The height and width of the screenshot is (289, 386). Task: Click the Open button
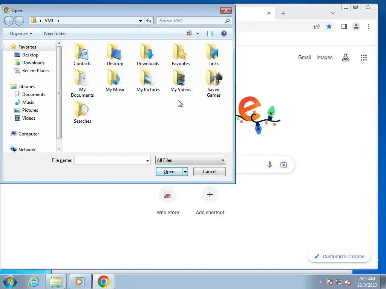169,172
